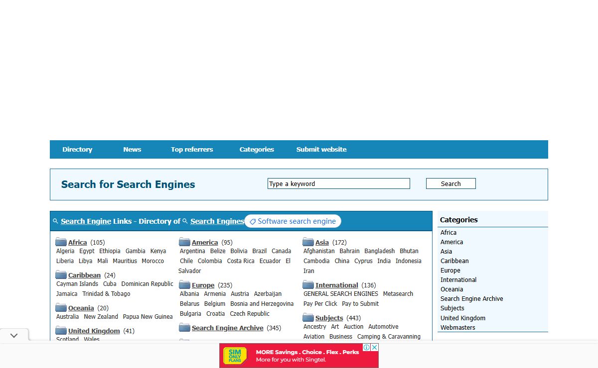Open the Egypt link under Africa
The height and width of the screenshot is (368, 598).
click(87, 251)
